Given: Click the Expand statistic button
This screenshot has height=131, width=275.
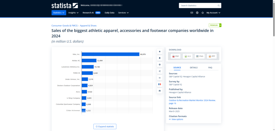Looking at the screenshot, I should (x=105, y=126).
